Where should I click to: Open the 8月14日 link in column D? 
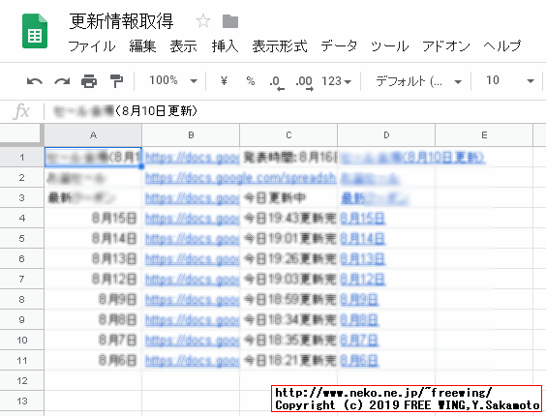362,238
